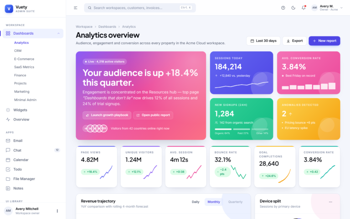Switch to dark mode with moon icon
Screen dimensions: 350x219
pyautogui.click(x=293, y=8)
